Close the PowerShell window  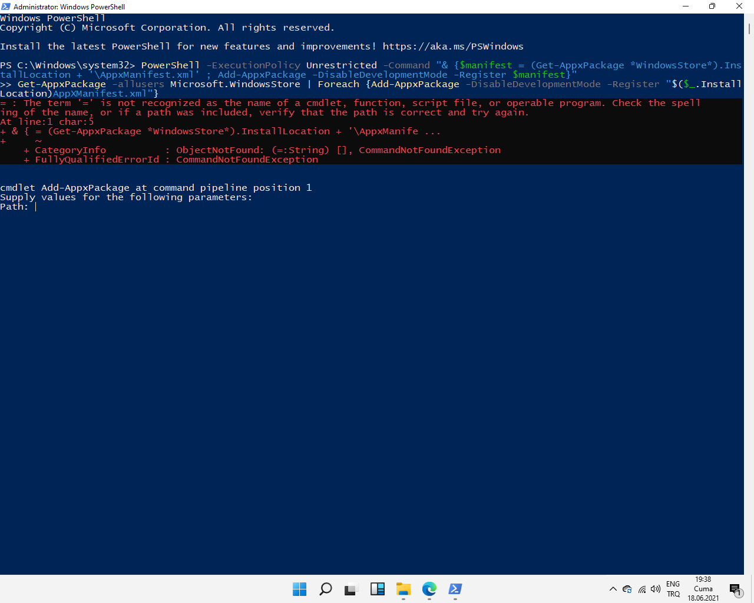tap(739, 6)
